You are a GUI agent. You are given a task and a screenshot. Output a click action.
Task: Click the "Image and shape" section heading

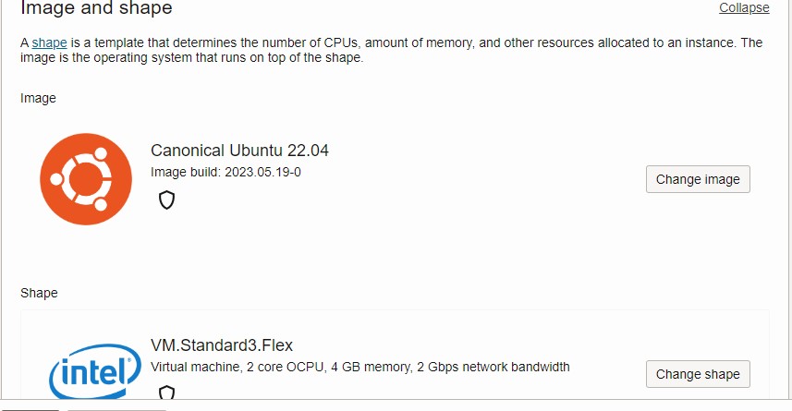click(96, 8)
